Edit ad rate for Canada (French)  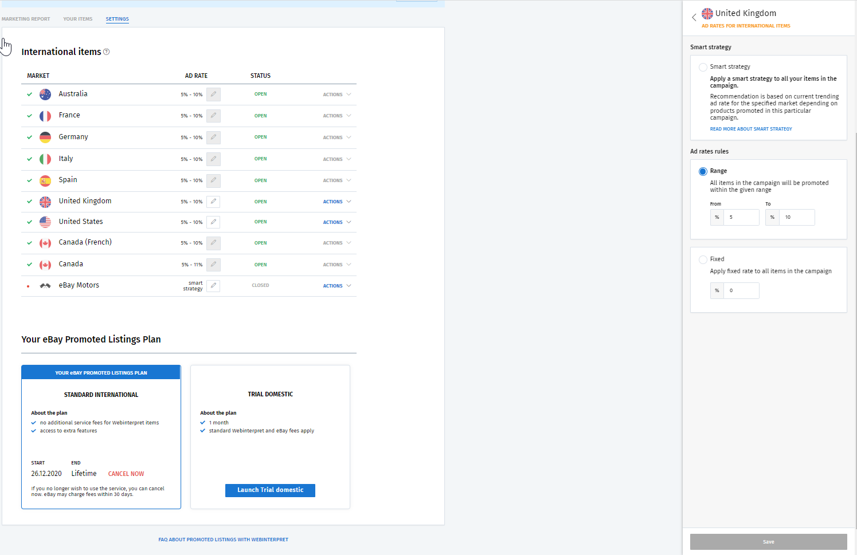point(213,243)
